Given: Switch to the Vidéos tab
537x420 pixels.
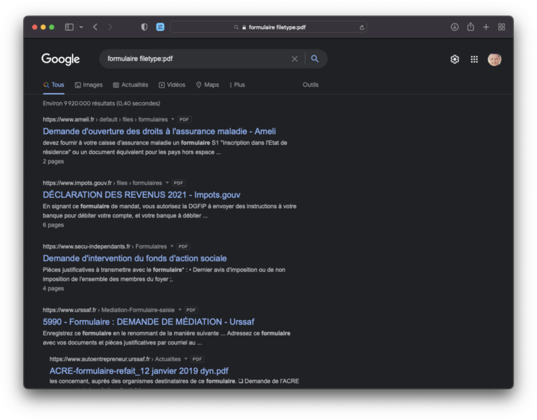Looking at the screenshot, I should 172,85.
